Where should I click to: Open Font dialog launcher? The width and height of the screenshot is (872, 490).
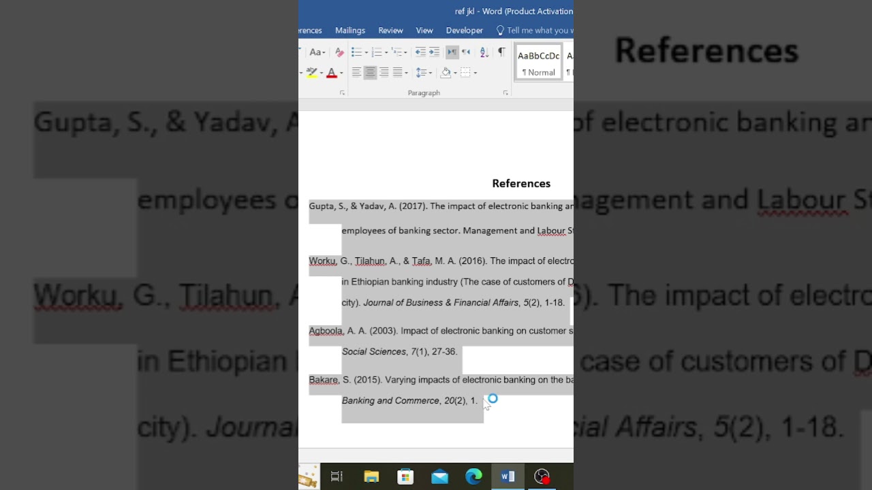point(342,93)
